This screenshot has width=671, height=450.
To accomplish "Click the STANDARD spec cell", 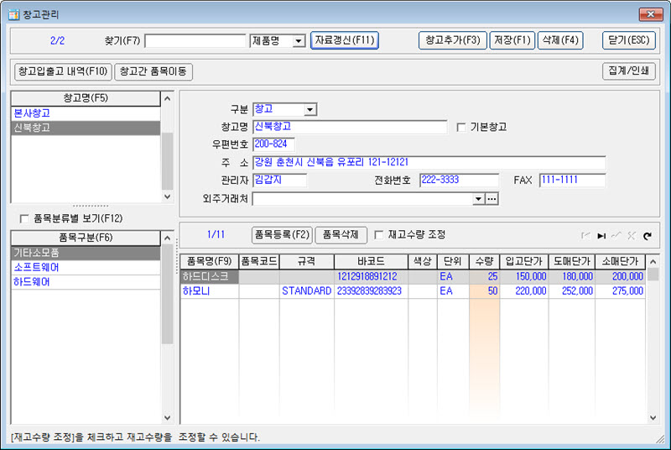I will coord(307,291).
